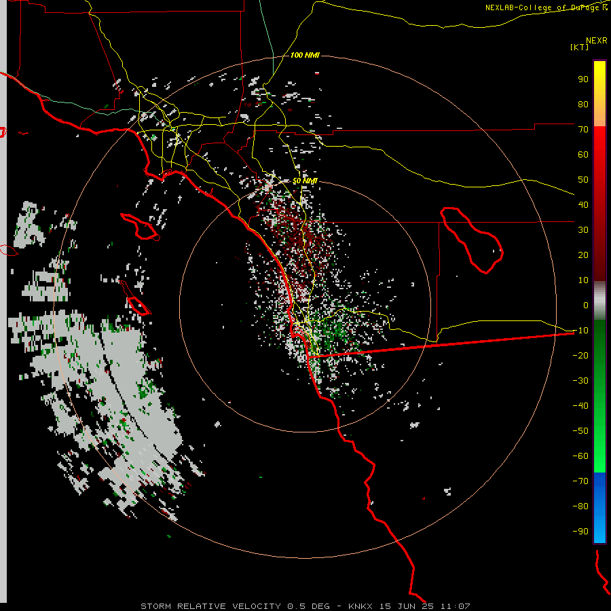Viewport: 611px width, 611px height.
Task: Click the 0 knot scale label
Action: pyautogui.click(x=586, y=305)
